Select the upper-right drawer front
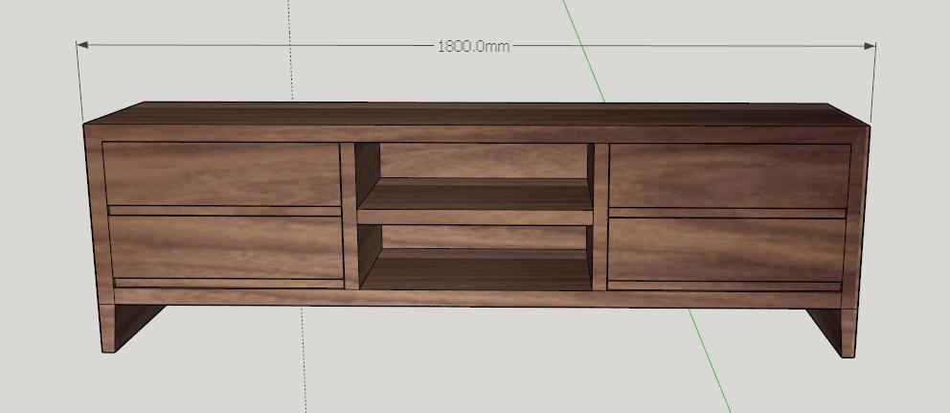Image resolution: width=950 pixels, height=413 pixels. tap(730, 176)
